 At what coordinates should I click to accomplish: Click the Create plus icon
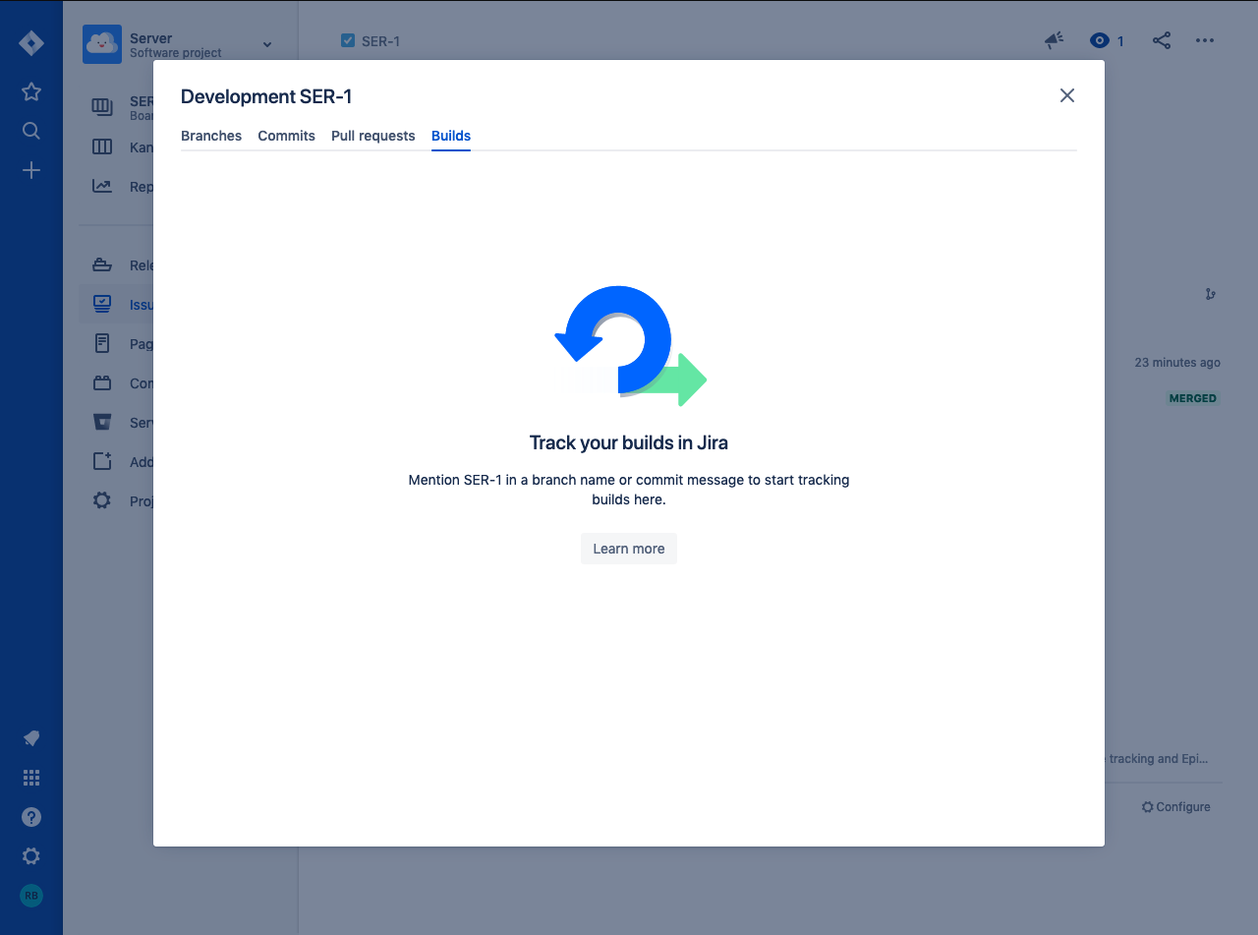pos(31,170)
